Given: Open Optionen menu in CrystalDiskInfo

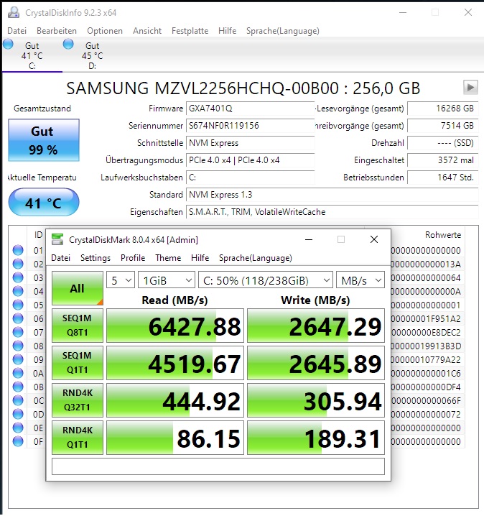Looking at the screenshot, I should 105,31.
